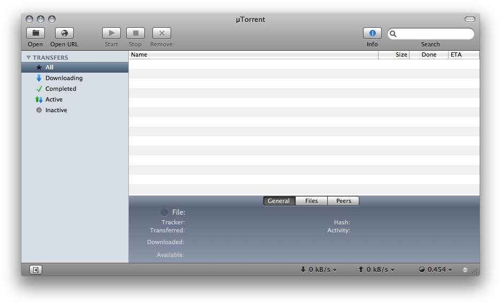Click the Start play icon
The height and width of the screenshot is (305, 501).
tap(112, 33)
